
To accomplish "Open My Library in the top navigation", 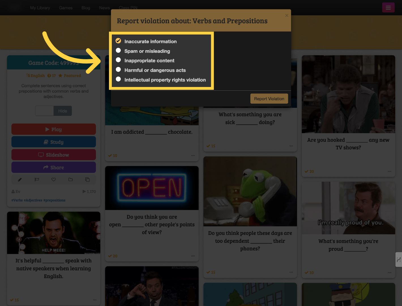I will click(40, 8).
